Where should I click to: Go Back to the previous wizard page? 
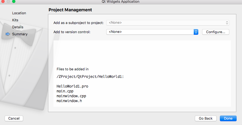(206, 118)
